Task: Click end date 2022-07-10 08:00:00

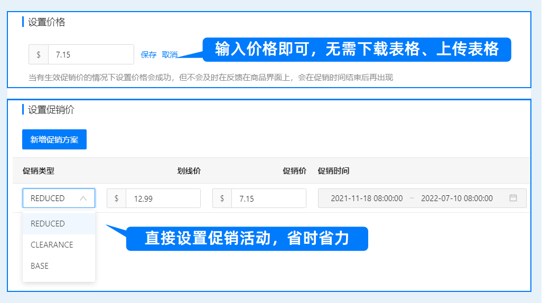Action: pos(456,198)
